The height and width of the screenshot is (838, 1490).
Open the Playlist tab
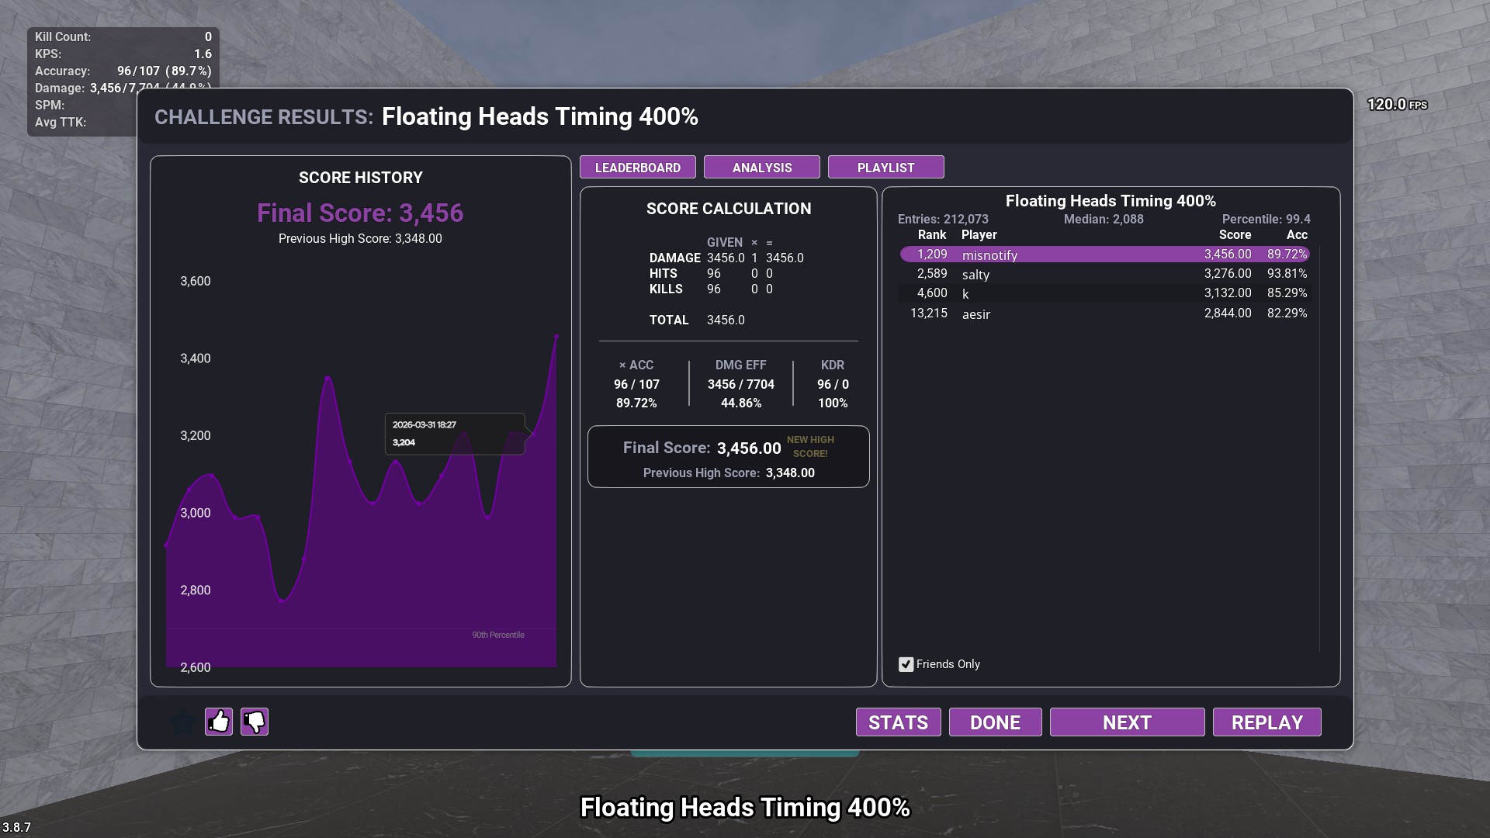click(x=885, y=168)
